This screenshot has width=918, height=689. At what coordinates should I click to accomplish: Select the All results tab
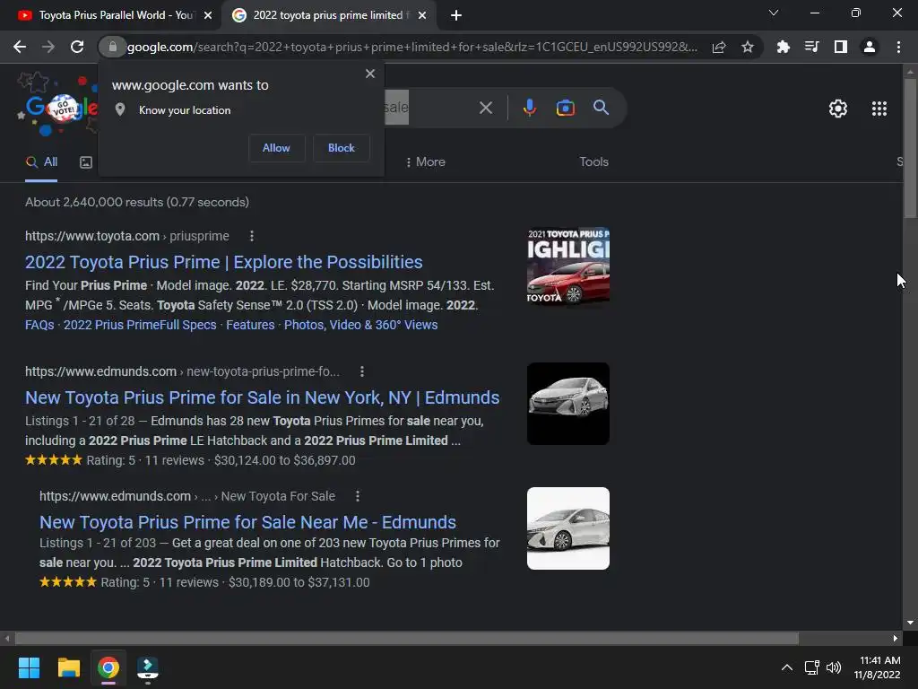pyautogui.click(x=41, y=162)
